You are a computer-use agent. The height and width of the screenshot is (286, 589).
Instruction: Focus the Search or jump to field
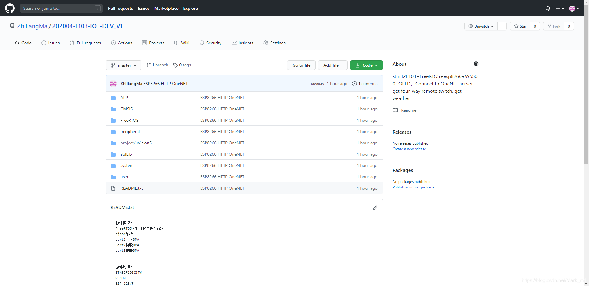tap(61, 8)
